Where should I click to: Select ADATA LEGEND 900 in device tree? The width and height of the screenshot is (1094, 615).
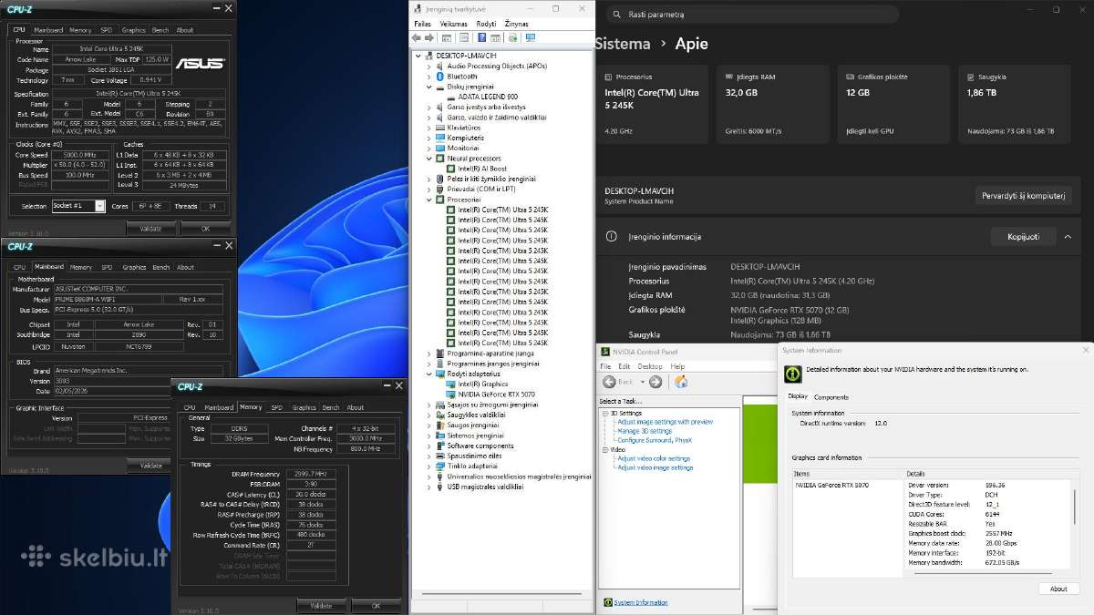click(488, 97)
